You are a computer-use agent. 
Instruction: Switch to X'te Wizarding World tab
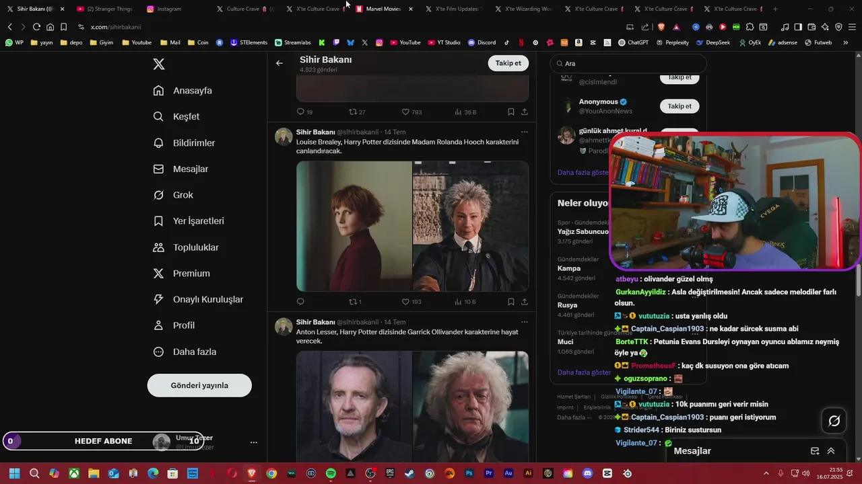tap(527, 9)
